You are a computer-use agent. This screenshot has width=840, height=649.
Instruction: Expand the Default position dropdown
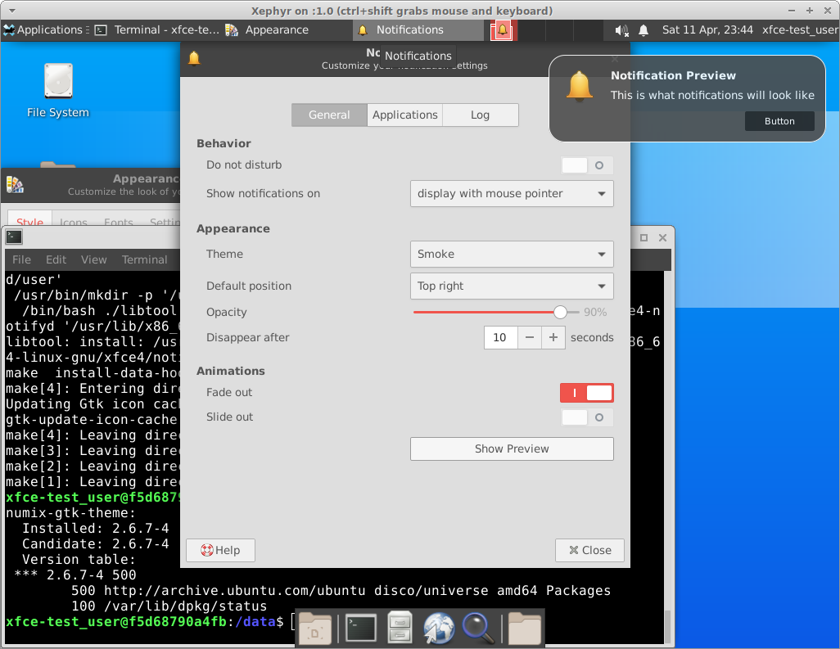(x=511, y=286)
